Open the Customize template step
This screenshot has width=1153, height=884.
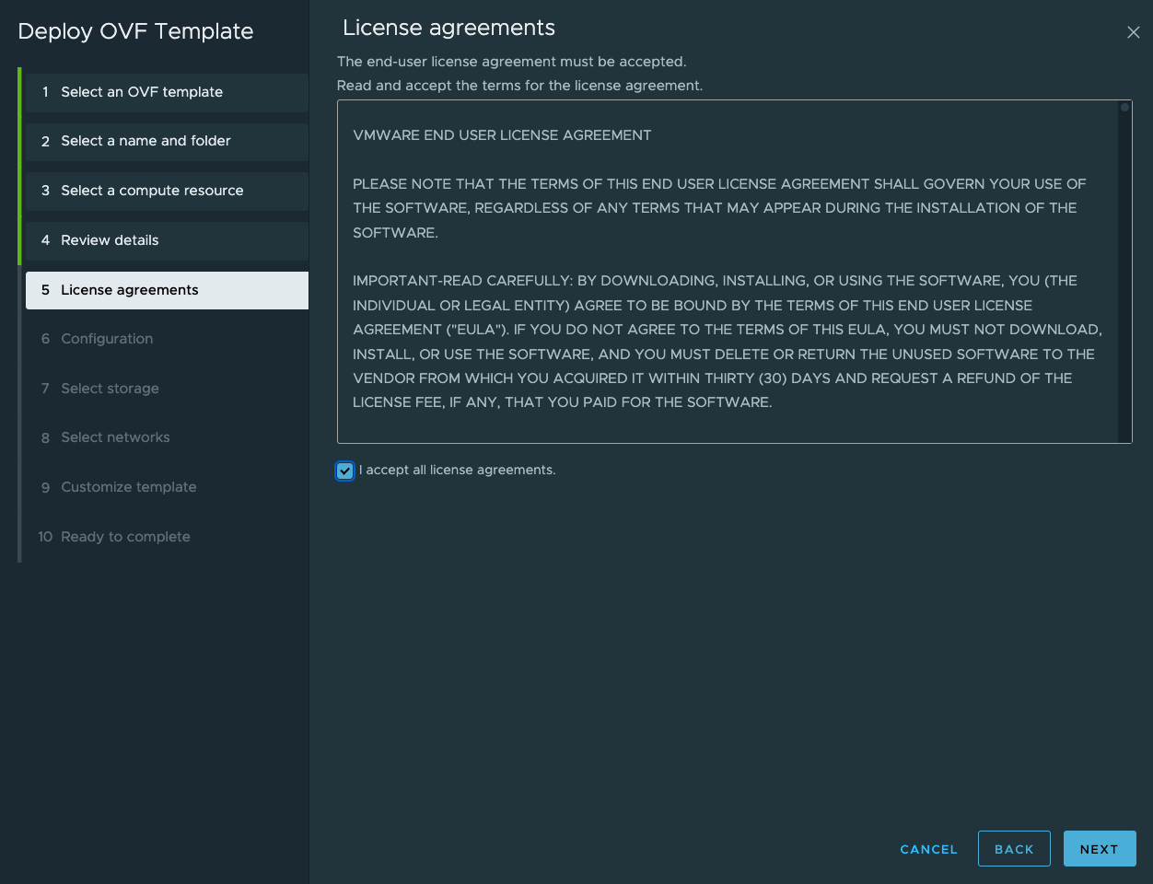(x=128, y=487)
